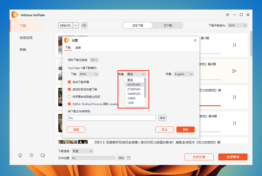Toggle the 自动下载字幕 checkbox
The height and width of the screenshot is (176, 262).
point(69,82)
